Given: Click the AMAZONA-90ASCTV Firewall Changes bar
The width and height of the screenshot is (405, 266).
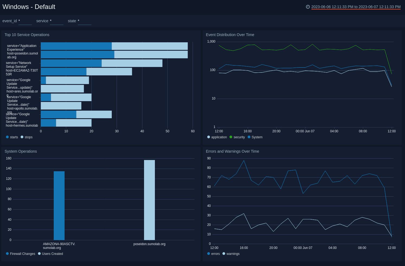Looking at the screenshot, I should pos(59,206).
